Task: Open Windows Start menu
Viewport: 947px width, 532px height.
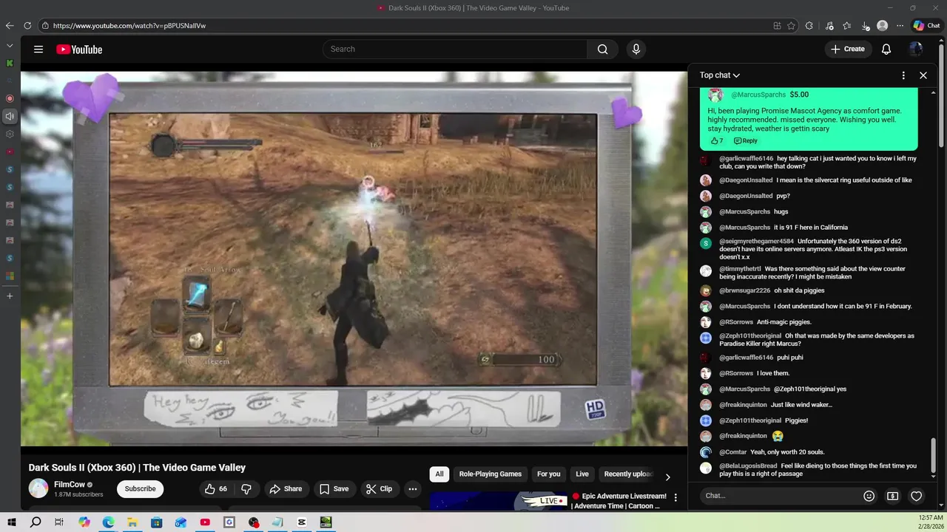Action: pyautogui.click(x=12, y=522)
